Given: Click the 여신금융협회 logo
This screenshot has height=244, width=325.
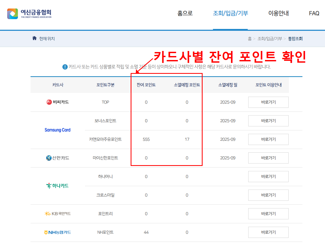Looking at the screenshot, I should click(x=29, y=14).
